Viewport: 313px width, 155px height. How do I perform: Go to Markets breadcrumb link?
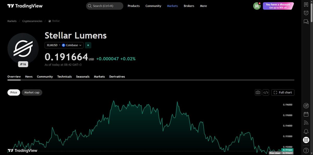point(12,21)
